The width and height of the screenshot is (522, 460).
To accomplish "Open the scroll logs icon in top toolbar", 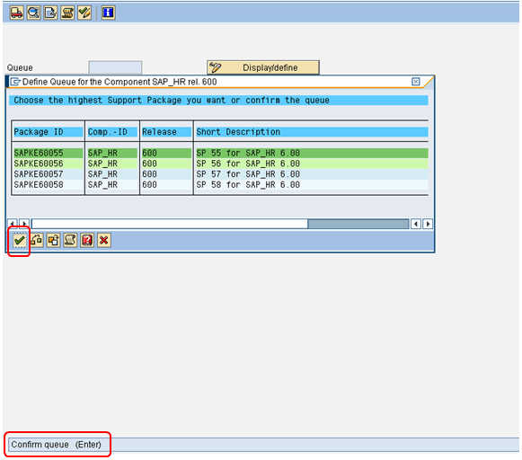I will click(x=67, y=13).
